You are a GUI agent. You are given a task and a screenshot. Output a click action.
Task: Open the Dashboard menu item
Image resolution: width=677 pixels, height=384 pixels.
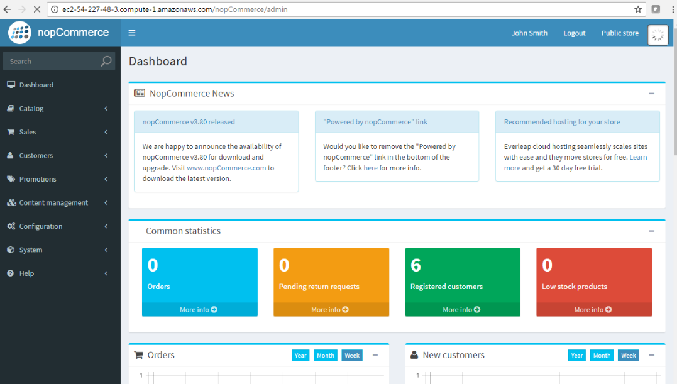pyautogui.click(x=60, y=85)
